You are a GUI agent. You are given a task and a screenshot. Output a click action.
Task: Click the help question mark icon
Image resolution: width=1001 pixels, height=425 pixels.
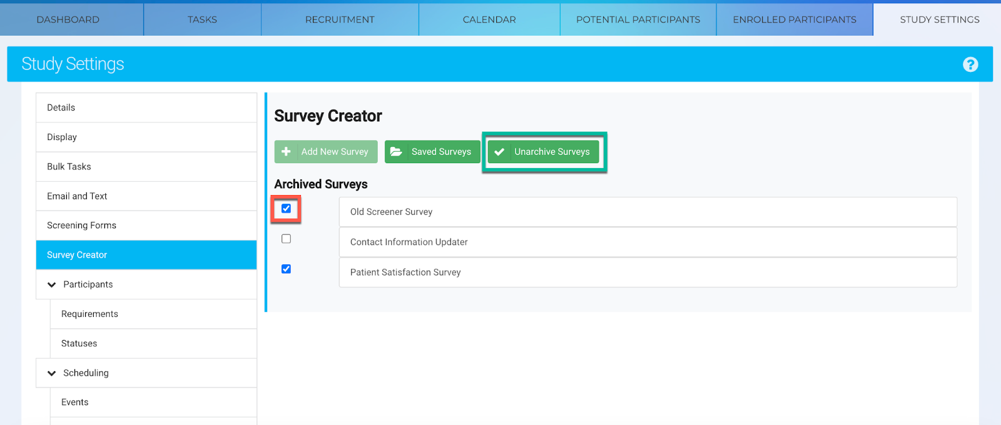click(x=970, y=64)
